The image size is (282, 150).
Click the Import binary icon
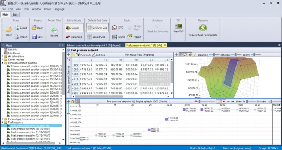[x=20, y=37]
